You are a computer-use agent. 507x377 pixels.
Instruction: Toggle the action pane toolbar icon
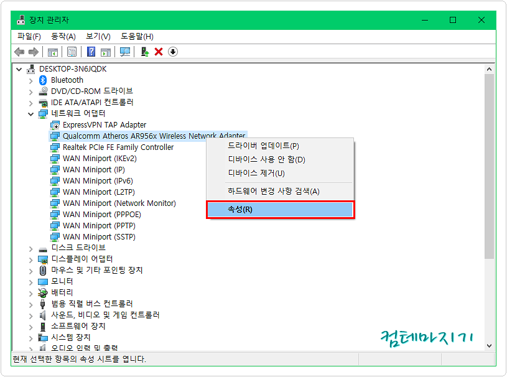pyautogui.click(x=106, y=52)
